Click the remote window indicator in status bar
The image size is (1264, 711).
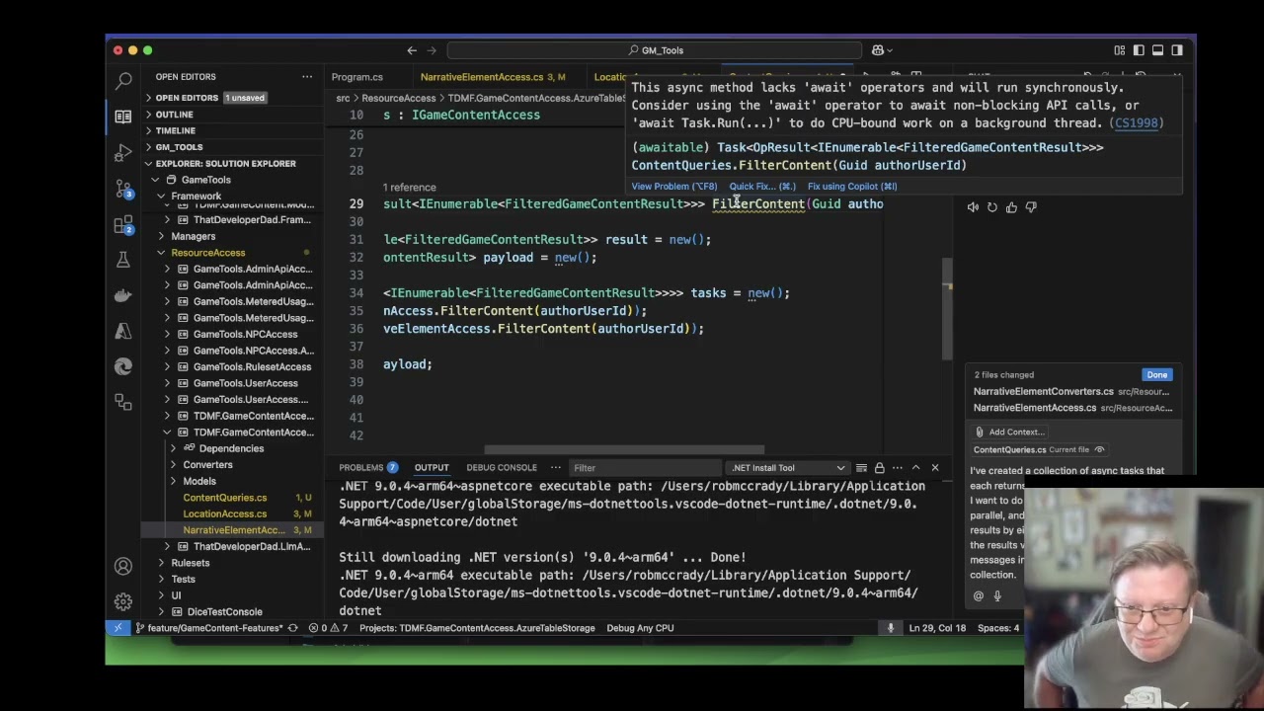click(x=118, y=628)
